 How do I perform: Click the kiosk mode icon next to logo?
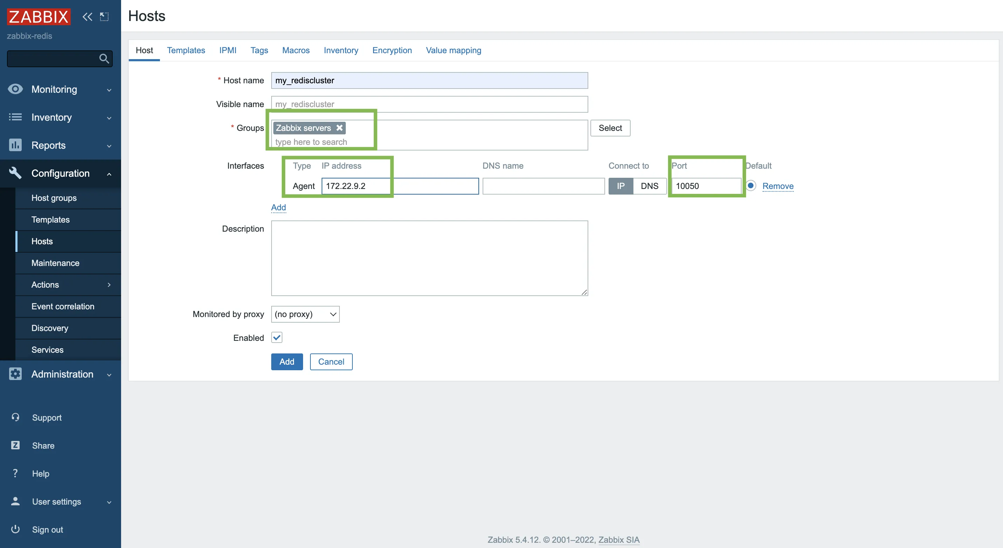point(104,17)
